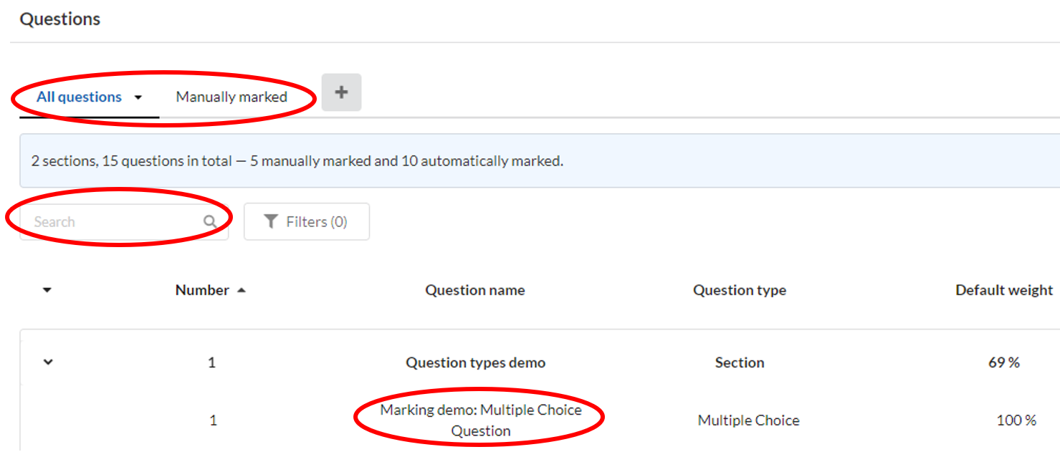Switch to the All questions tab

[x=79, y=97]
